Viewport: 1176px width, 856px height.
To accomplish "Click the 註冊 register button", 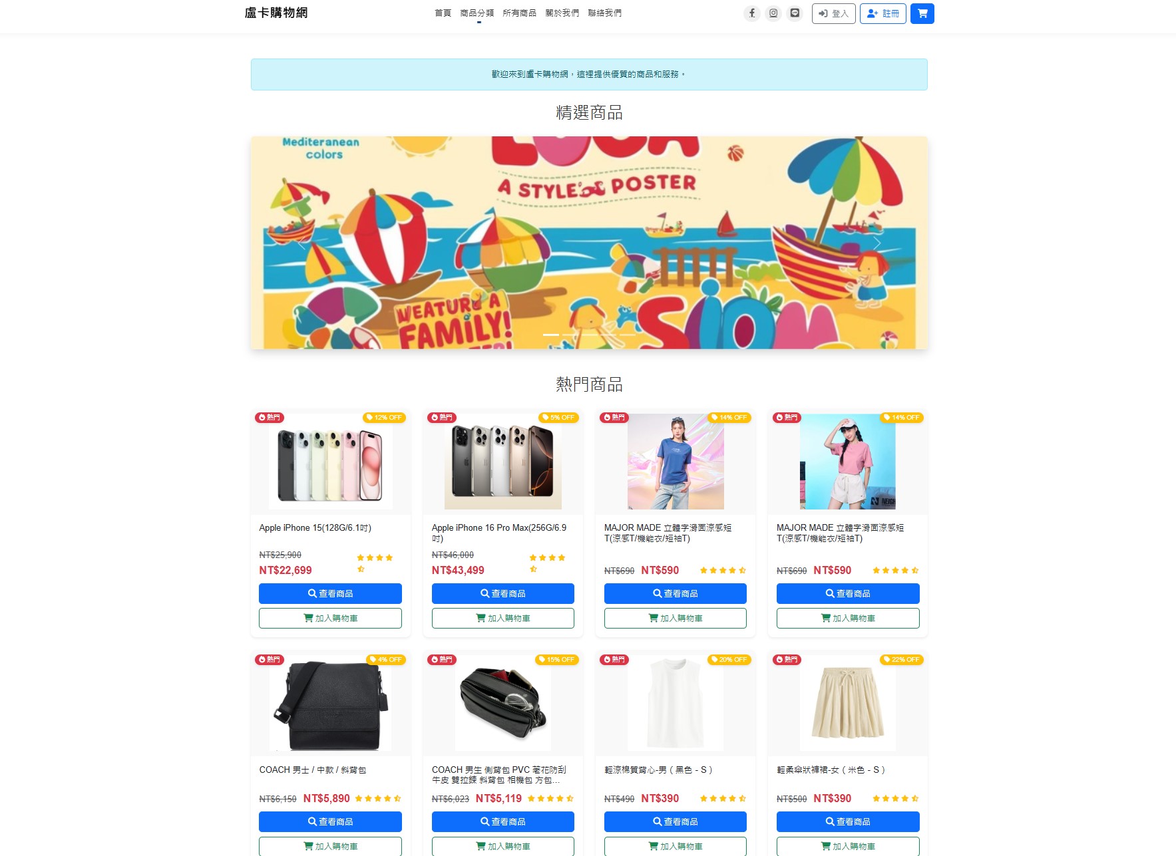I will [882, 13].
